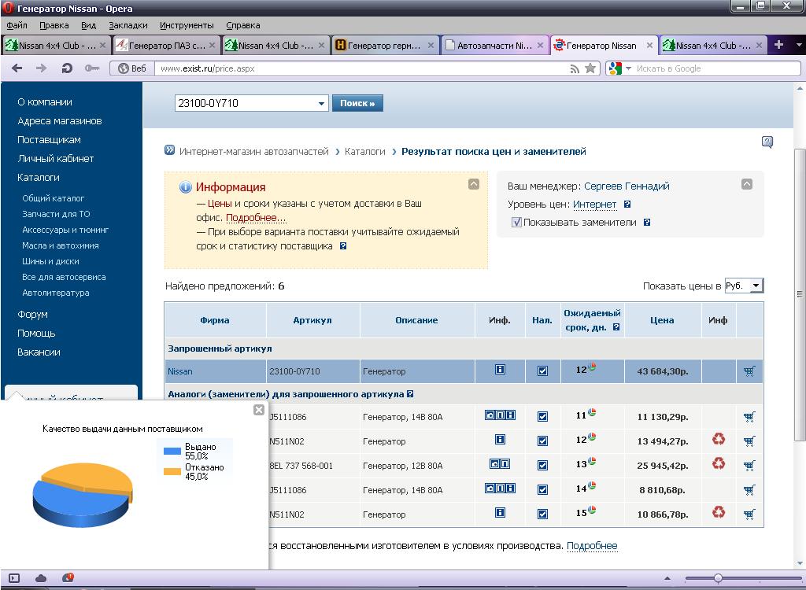Image resolution: width=806 pixels, height=590 pixels.
Task: Go back using the browser back arrow
Action: tap(17, 68)
